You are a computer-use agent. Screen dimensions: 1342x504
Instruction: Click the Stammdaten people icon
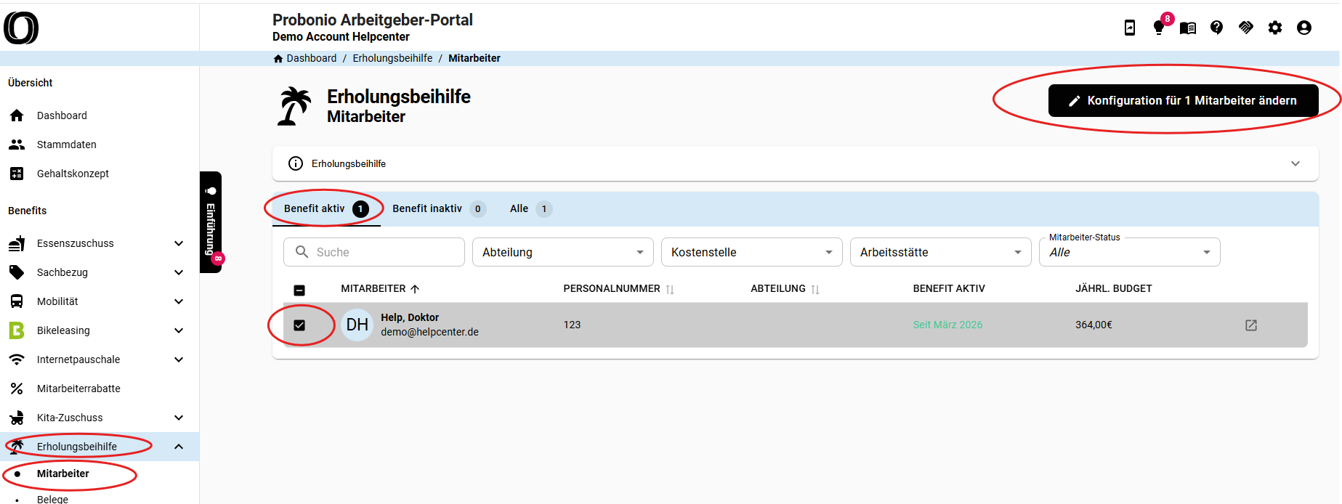pyautogui.click(x=17, y=145)
